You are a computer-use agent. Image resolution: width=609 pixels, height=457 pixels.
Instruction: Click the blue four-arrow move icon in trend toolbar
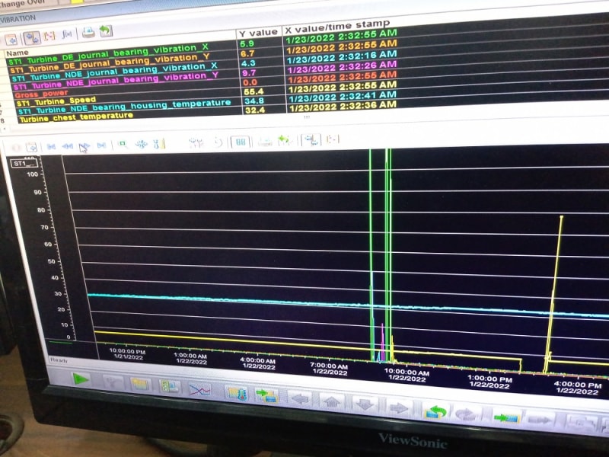(141, 144)
